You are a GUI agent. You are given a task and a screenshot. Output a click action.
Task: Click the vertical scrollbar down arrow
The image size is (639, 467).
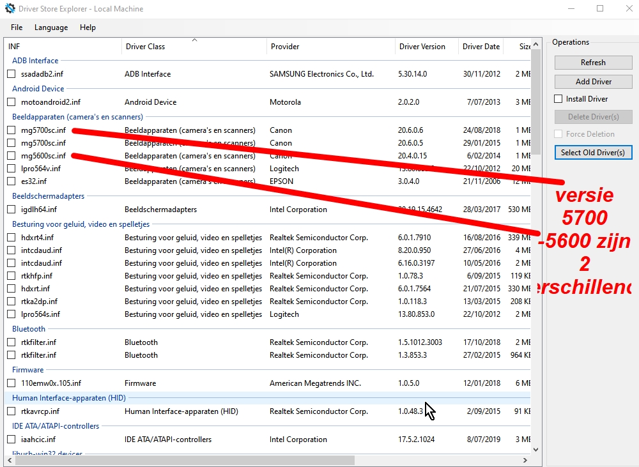point(535,449)
